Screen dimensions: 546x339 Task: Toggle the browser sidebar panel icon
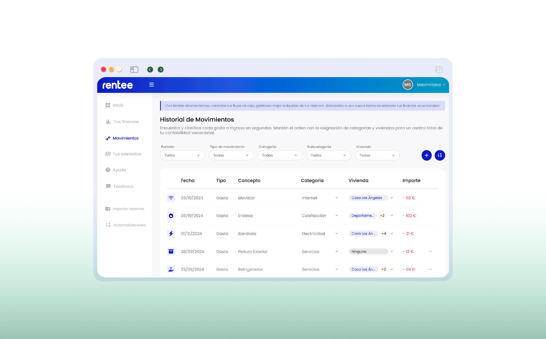[x=134, y=70]
